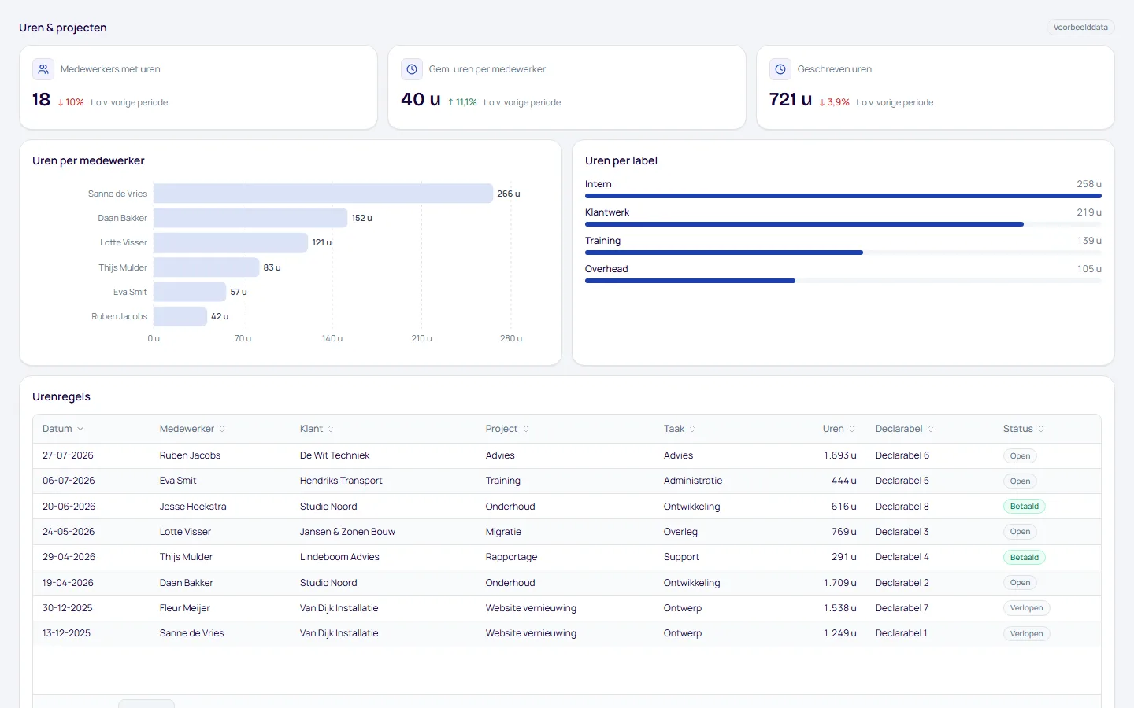
Task: Click the Klantwerk label progress bar
Action: (x=843, y=224)
